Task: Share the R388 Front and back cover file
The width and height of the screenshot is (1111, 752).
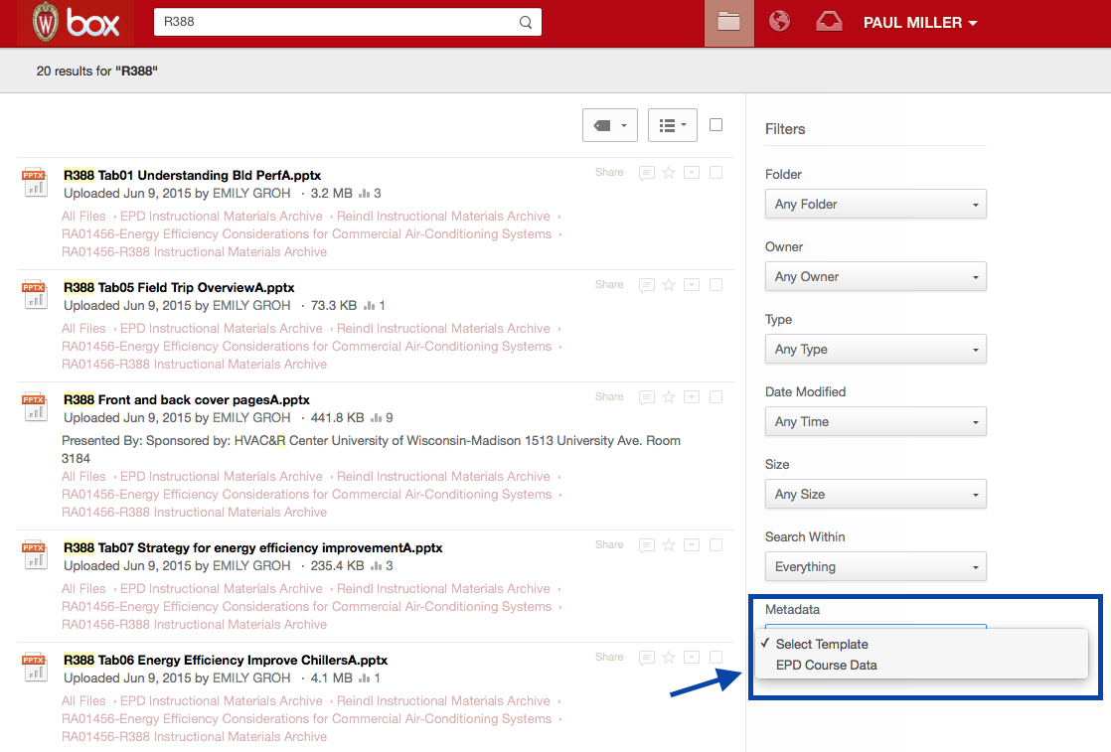Action: point(609,396)
